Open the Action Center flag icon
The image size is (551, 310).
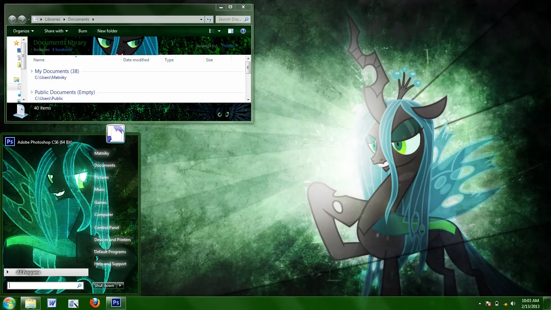(x=488, y=303)
